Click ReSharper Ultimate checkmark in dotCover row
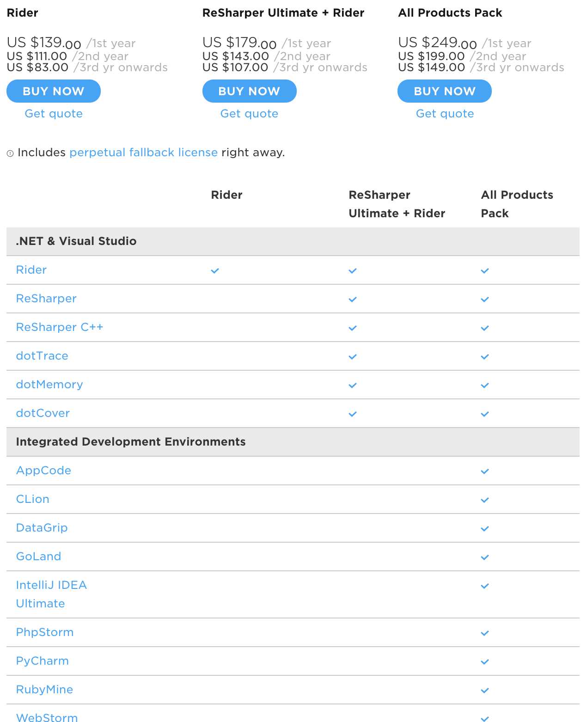The width and height of the screenshot is (587, 722). coord(353,414)
